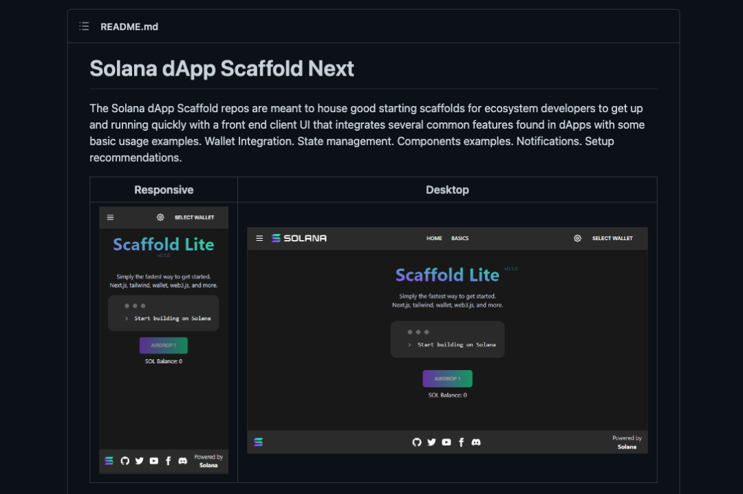Click SOLANA logo in Desktop preview navbar
Screen dimensions: 743x494
(x=299, y=238)
